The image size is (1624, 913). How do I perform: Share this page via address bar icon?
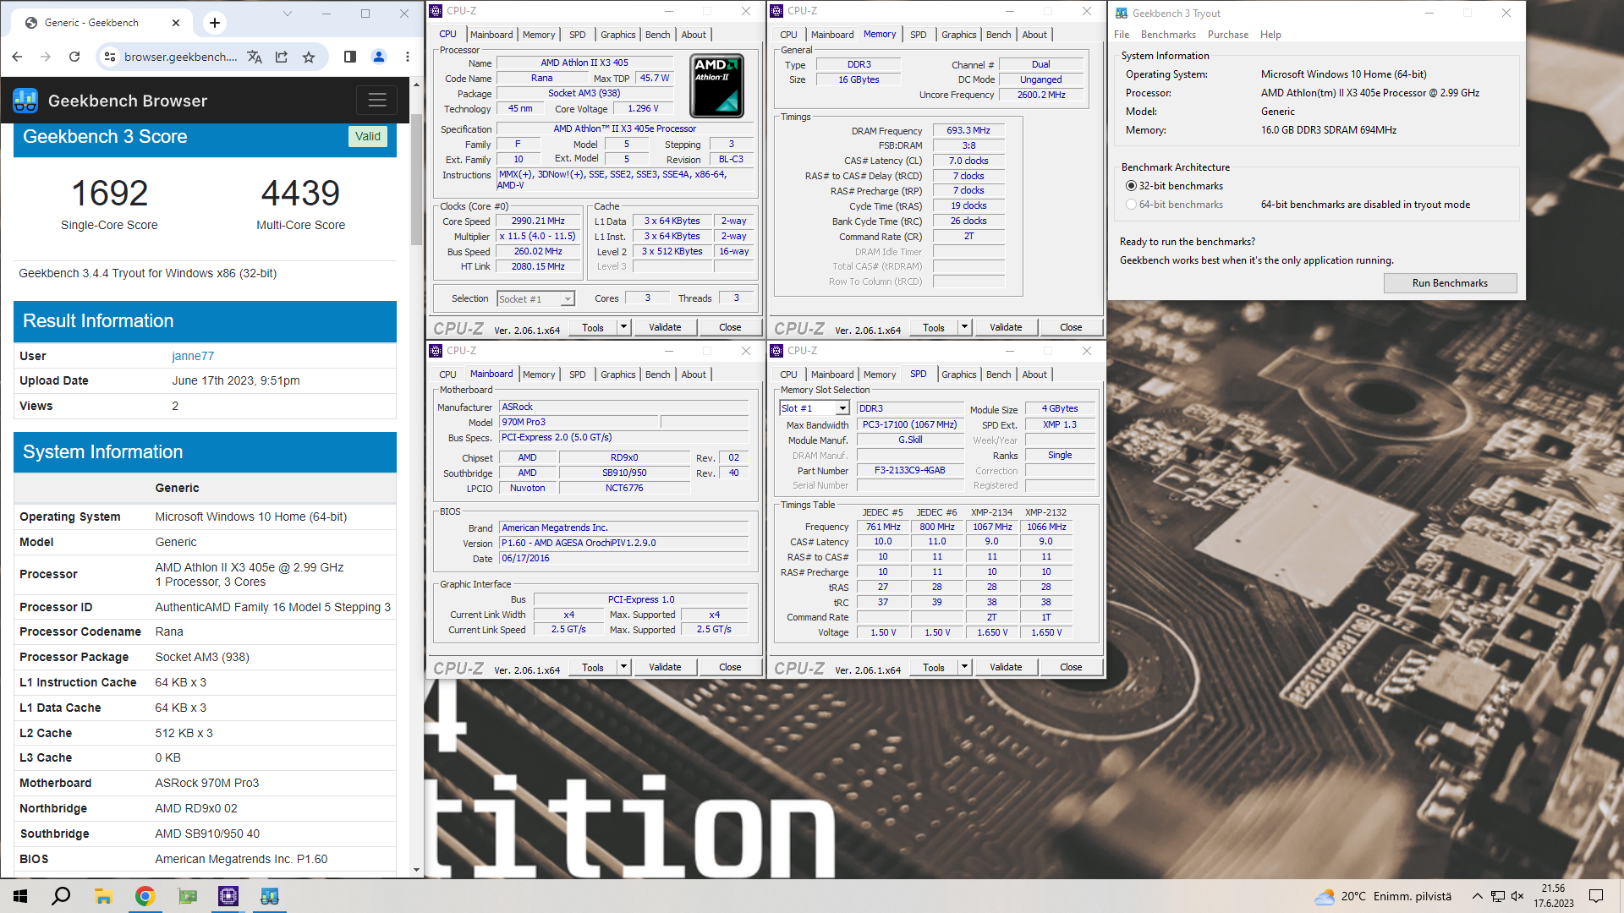pyautogui.click(x=282, y=57)
